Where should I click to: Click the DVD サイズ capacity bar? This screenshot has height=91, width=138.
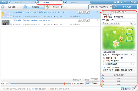tap(41, 83)
